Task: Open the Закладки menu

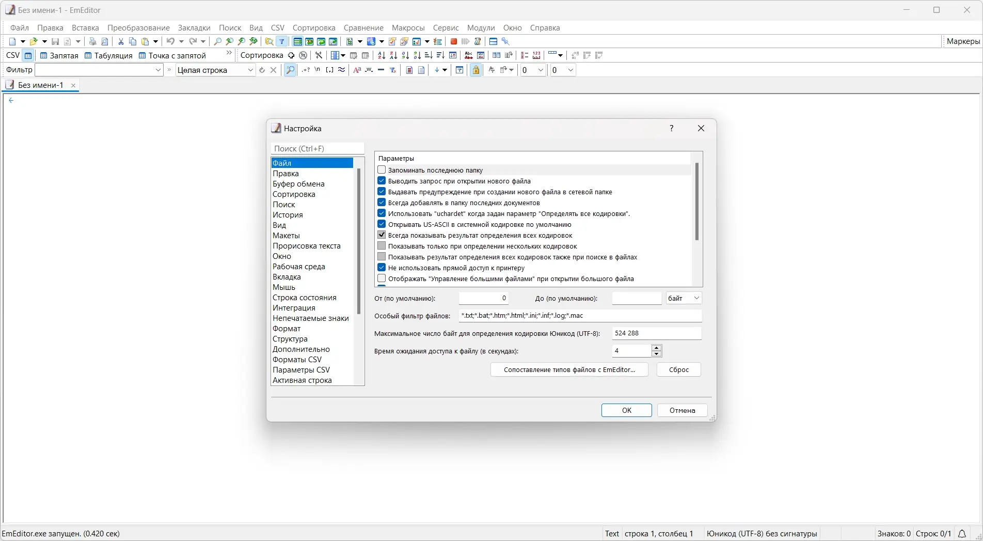Action: click(x=194, y=28)
